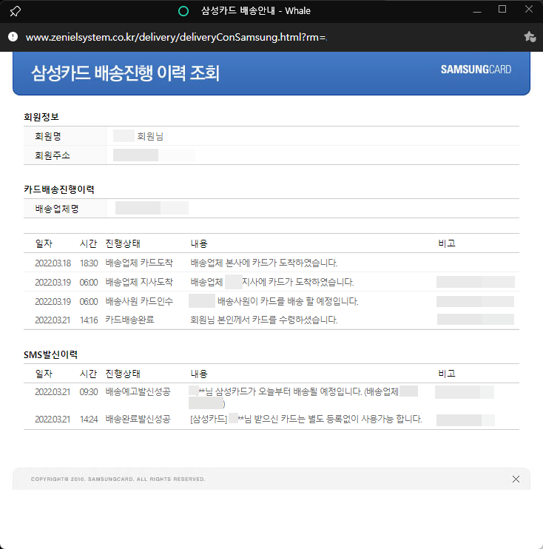Click the 14:24 time cell
This screenshot has width=543, height=549.
point(89,419)
